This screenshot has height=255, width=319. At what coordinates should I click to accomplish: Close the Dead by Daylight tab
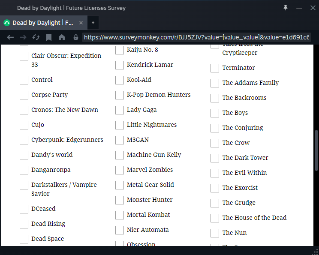point(81,23)
